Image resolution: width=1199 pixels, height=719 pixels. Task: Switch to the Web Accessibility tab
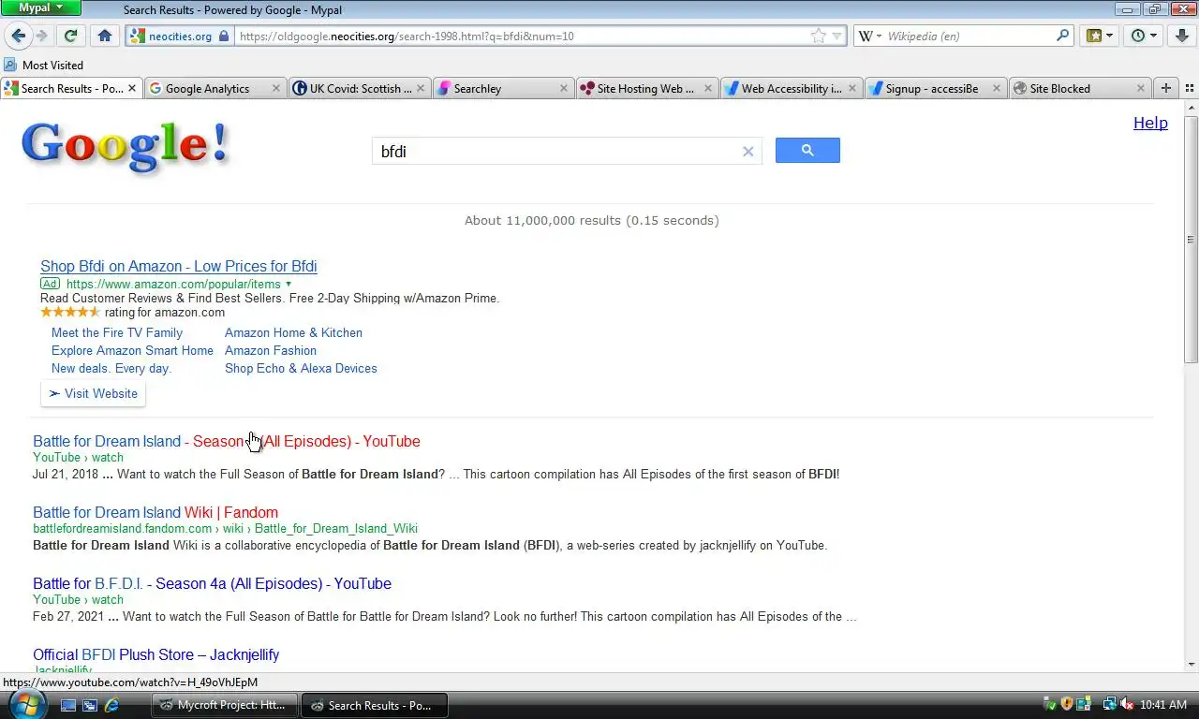[792, 88]
